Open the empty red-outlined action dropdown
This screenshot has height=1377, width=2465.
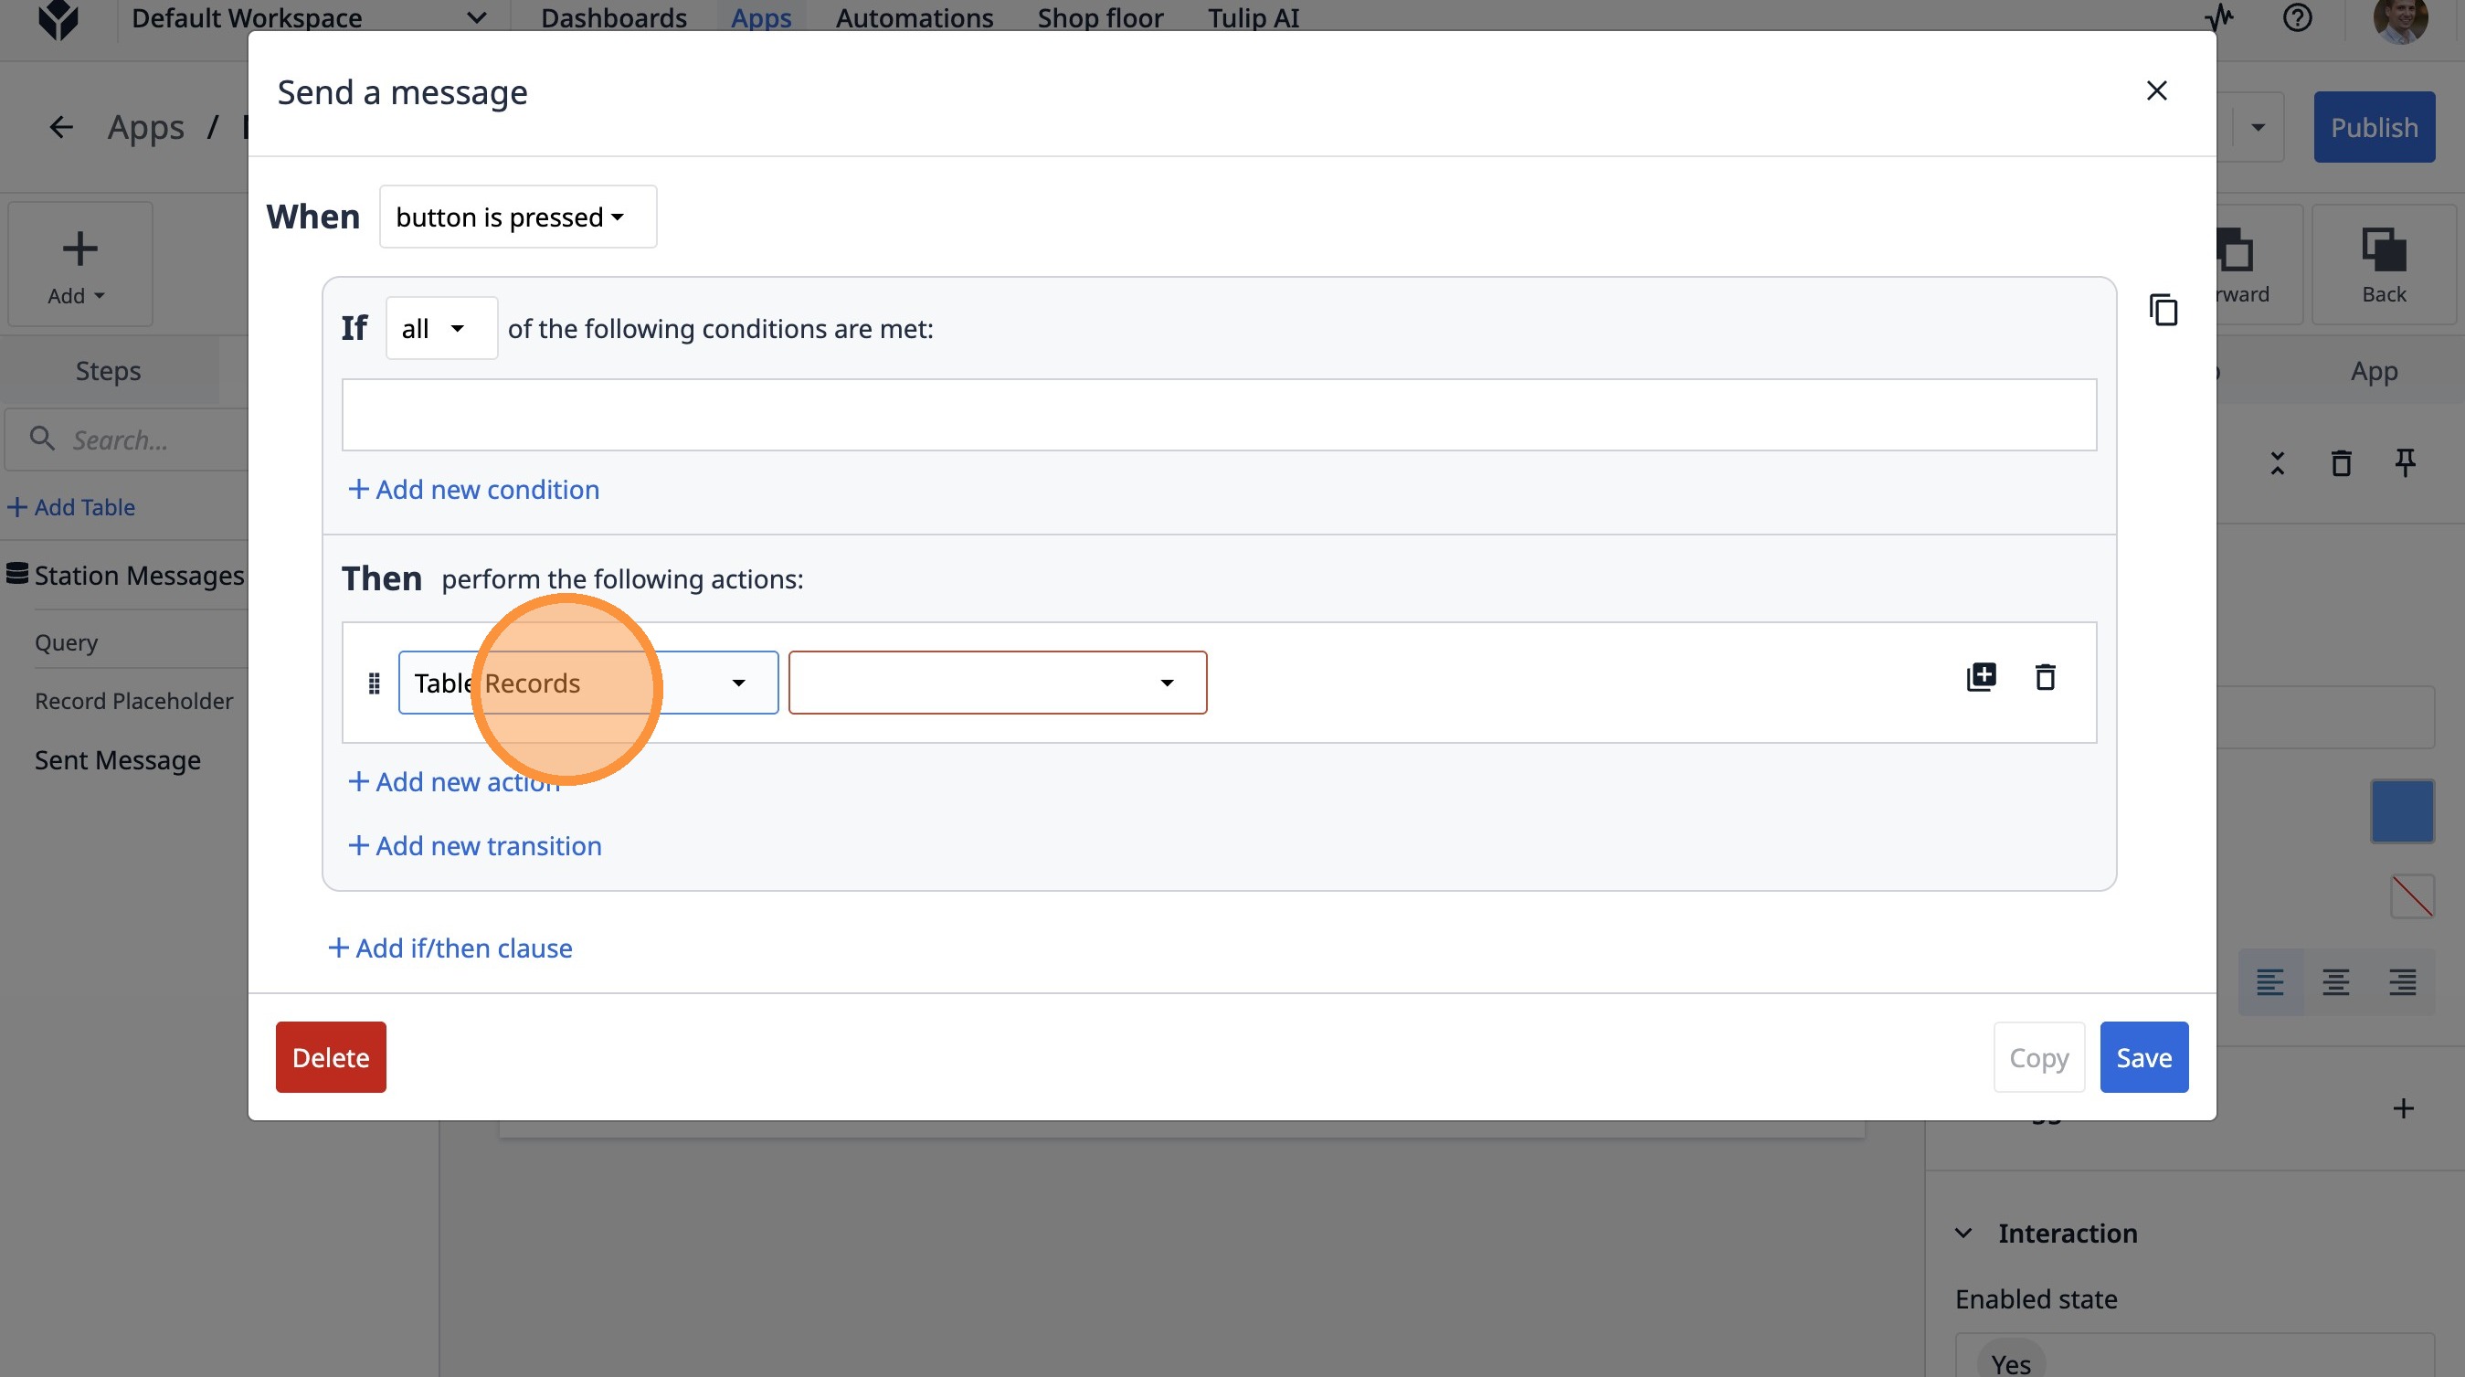(x=997, y=683)
